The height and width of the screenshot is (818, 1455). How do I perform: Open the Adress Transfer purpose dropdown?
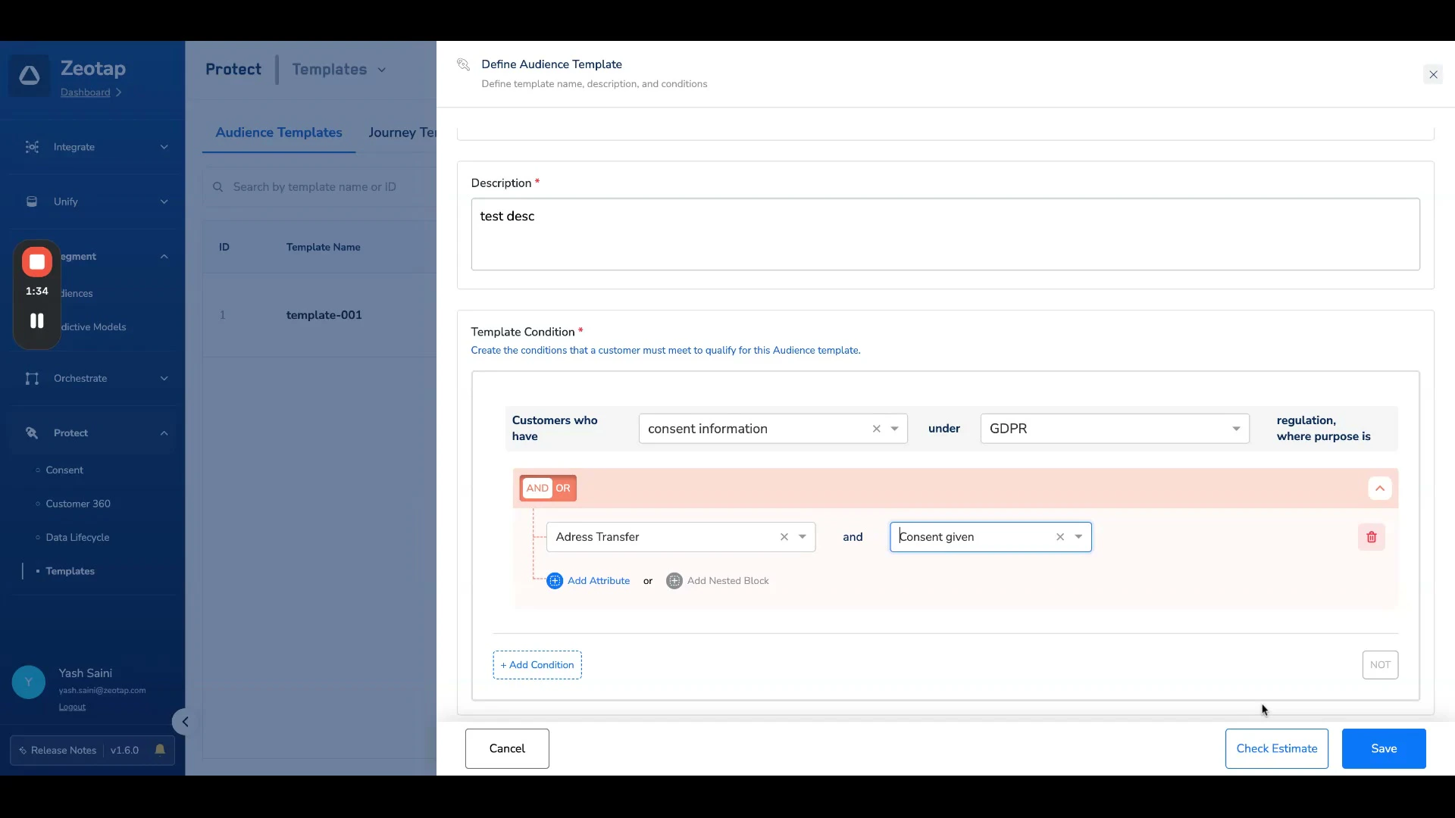click(x=802, y=537)
